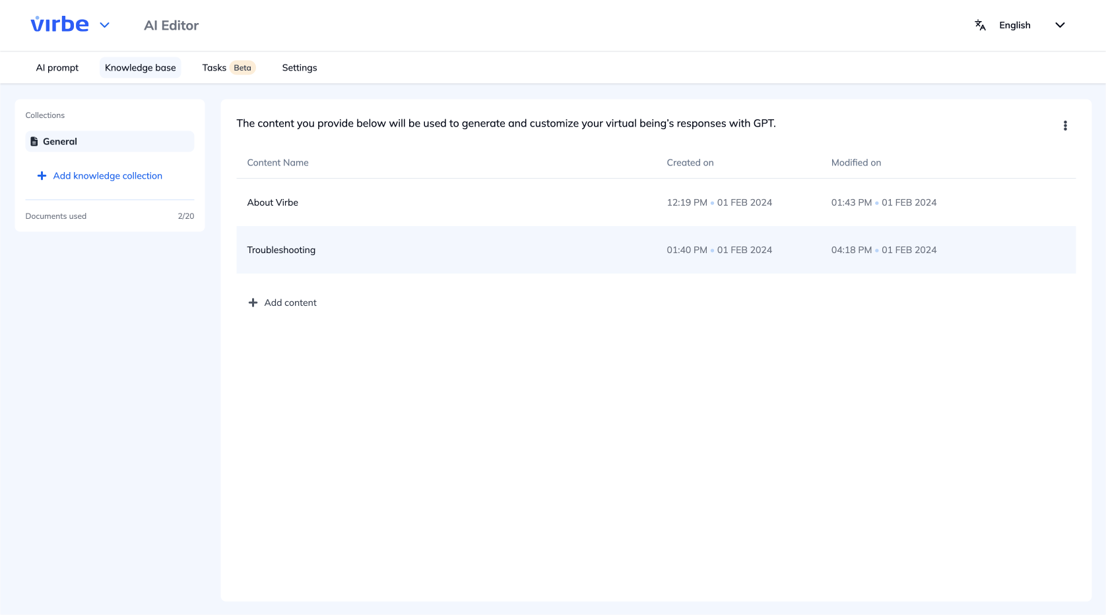Open the Tasks tab

coord(214,68)
